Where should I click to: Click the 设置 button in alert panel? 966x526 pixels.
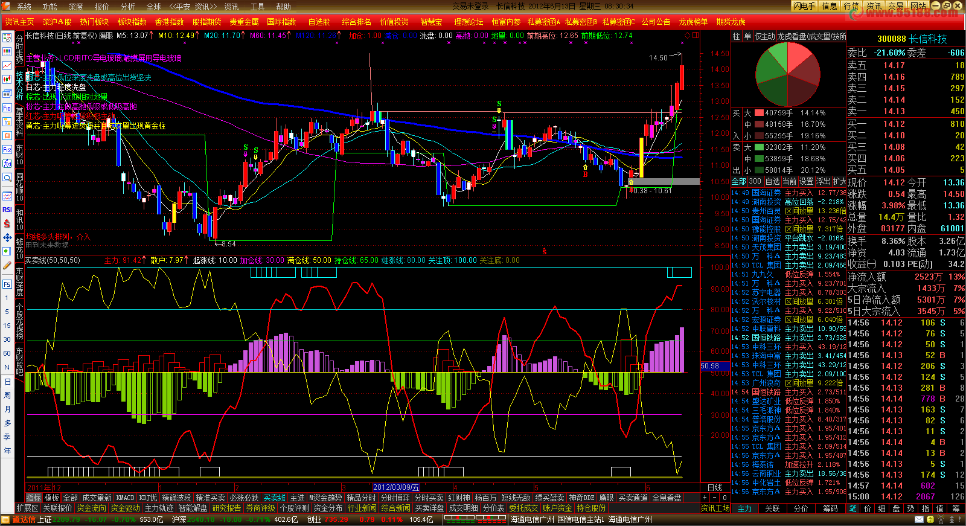806,181
